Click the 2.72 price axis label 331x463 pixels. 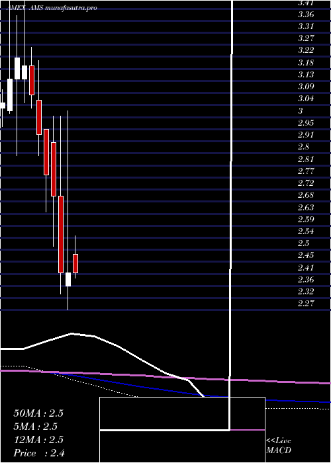pos(306,183)
